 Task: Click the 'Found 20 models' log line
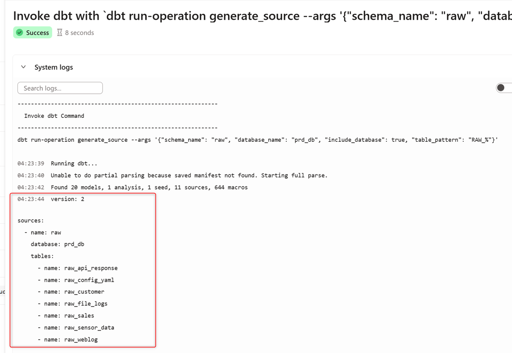149,187
